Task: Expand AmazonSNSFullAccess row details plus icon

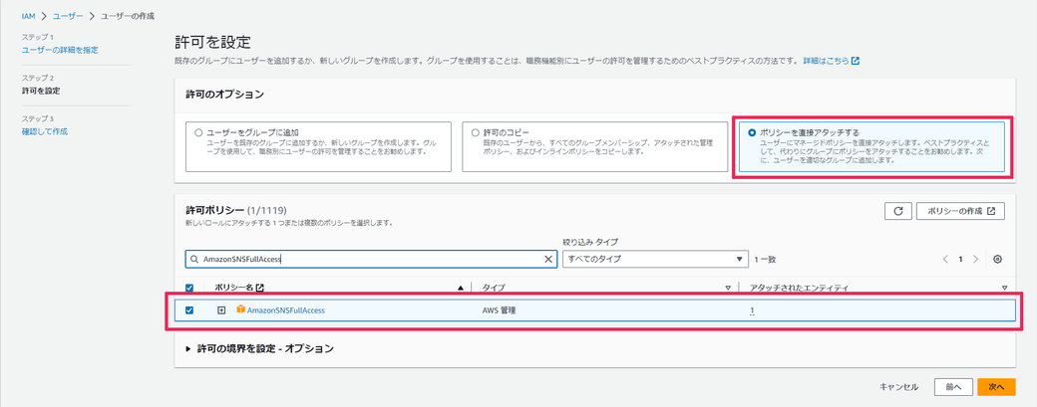Action: coord(221,310)
